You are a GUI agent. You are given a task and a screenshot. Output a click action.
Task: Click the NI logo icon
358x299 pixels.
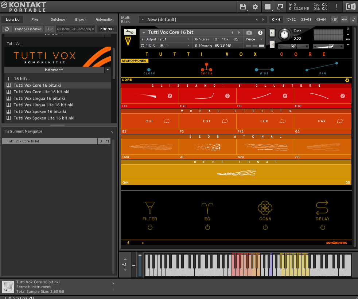(350, 7)
